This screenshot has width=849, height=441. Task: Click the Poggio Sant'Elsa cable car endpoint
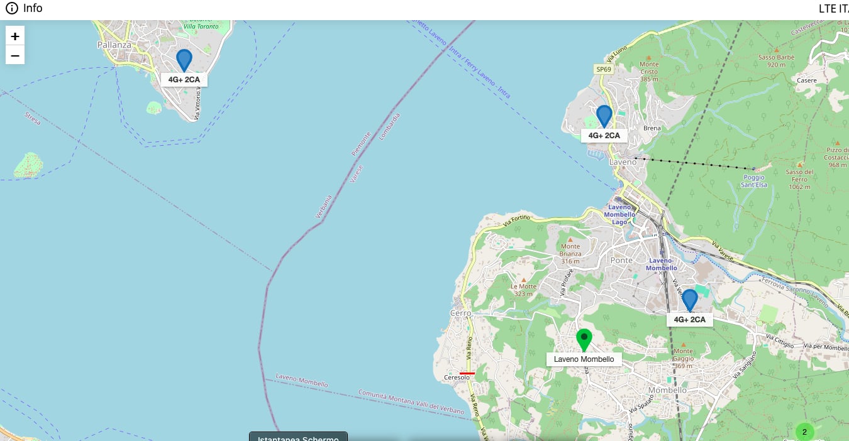pos(754,169)
